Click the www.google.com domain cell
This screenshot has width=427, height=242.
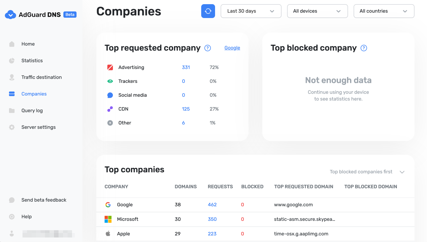point(293,205)
